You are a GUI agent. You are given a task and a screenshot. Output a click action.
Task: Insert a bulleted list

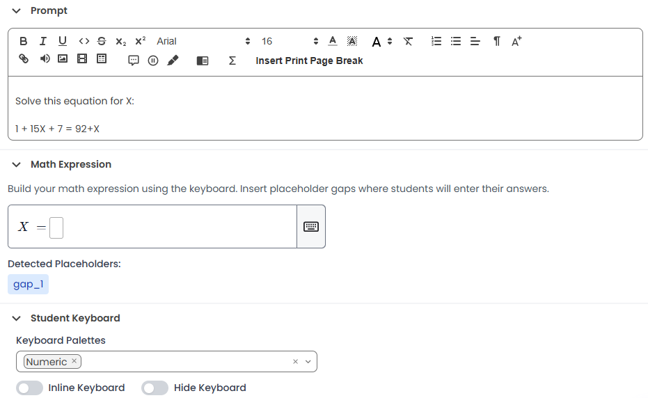click(x=456, y=41)
